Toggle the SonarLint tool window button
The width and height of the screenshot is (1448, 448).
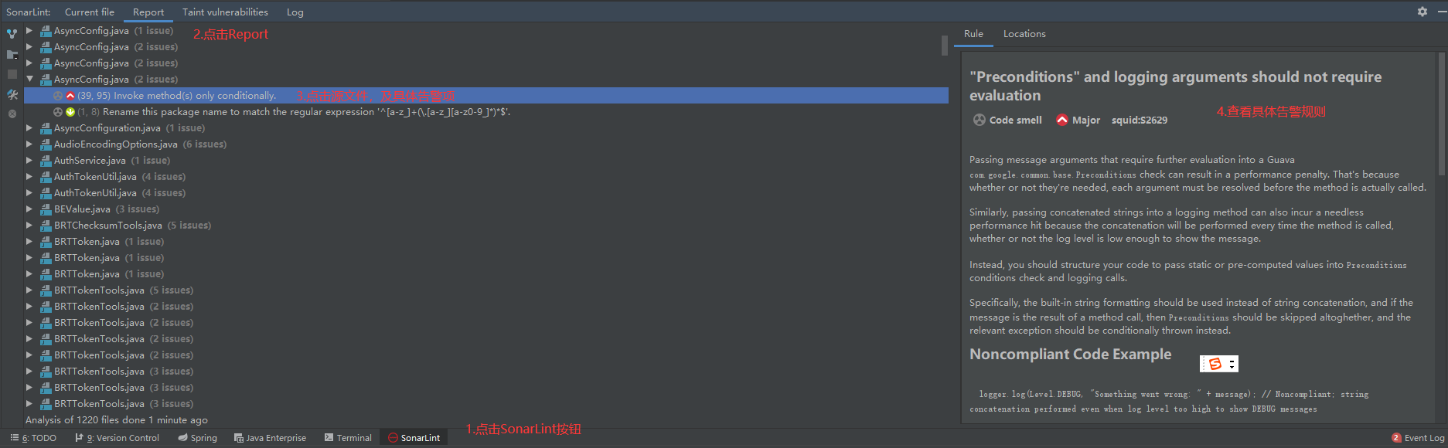point(414,437)
